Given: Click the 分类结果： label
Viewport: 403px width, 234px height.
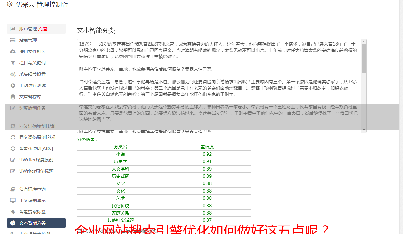Looking at the screenshot, I should (x=88, y=139).
